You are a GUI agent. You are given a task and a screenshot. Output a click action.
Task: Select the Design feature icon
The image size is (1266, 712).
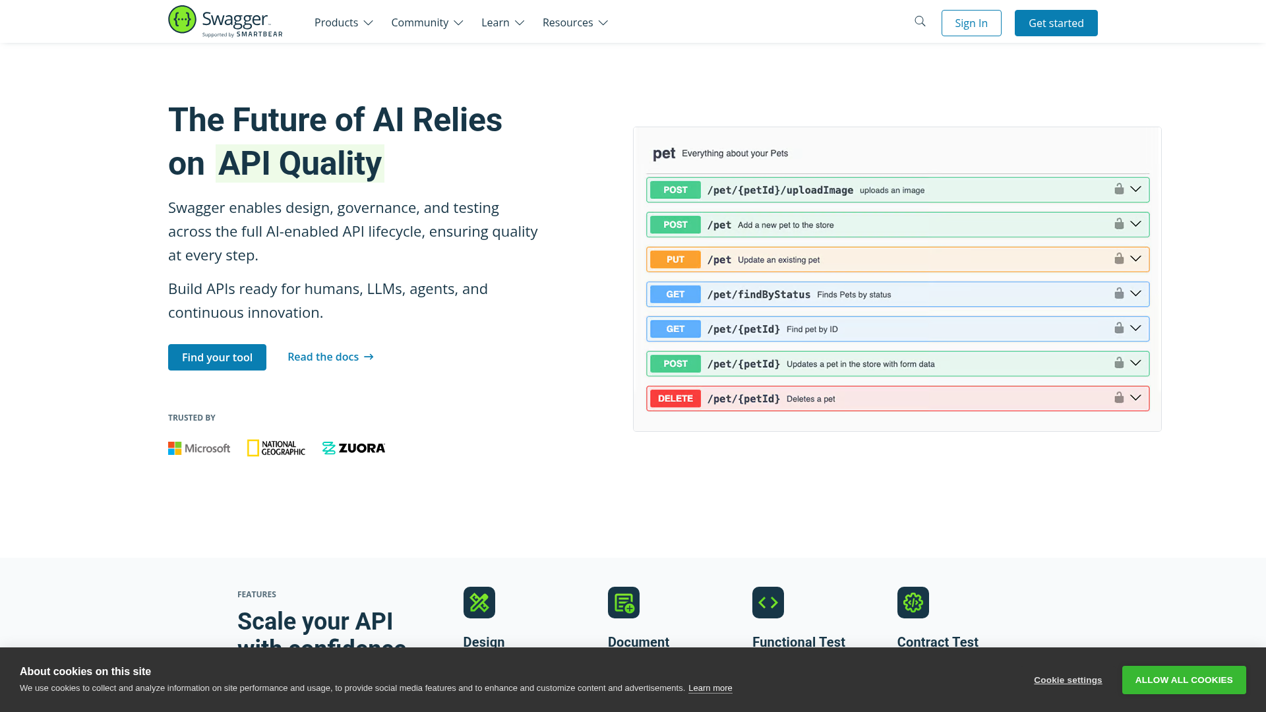pos(479,602)
